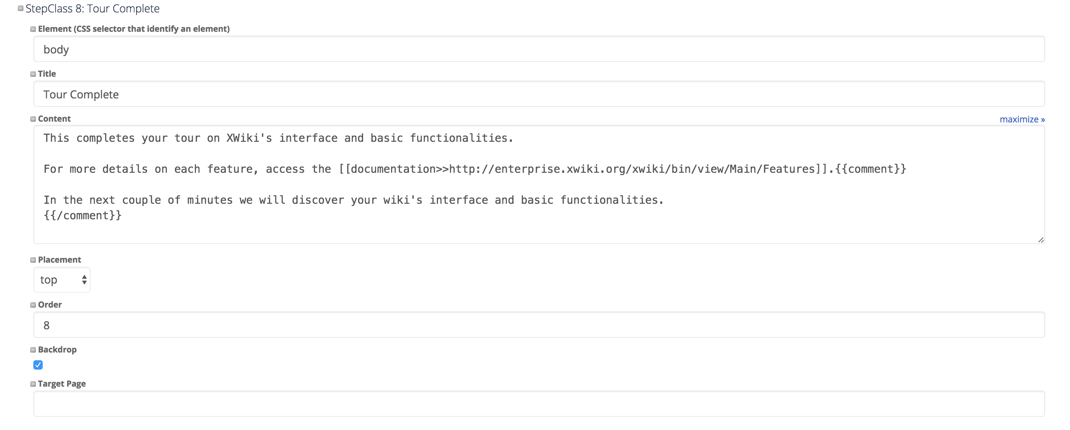Grab the Content textarea resize handle
Image resolution: width=1070 pixels, height=430 pixels.
1041,240
